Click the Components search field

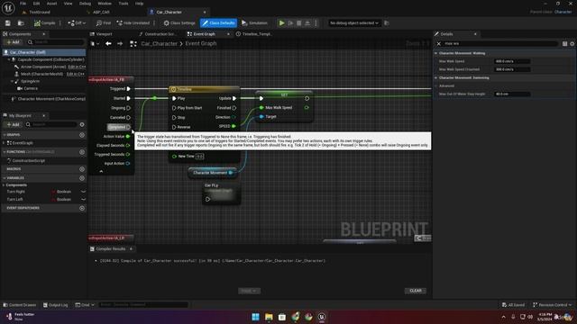(56, 42)
